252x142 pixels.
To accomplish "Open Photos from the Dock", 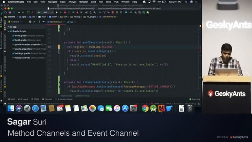I will click(93, 108).
